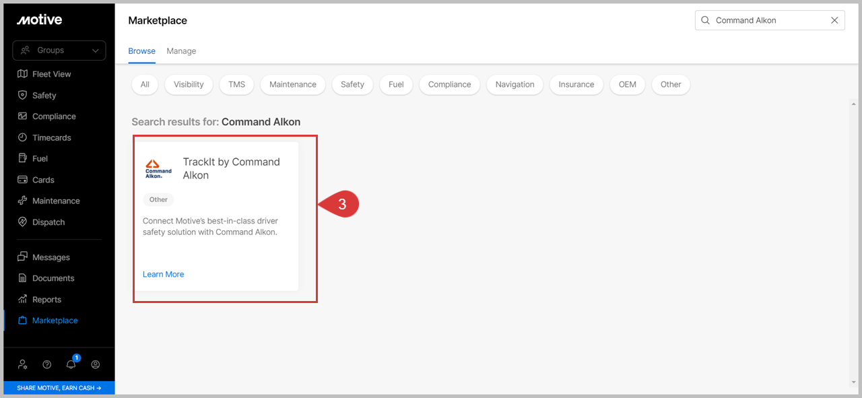Open Messages from the sidebar icon
Image resolution: width=862 pixels, height=398 pixels.
click(22, 257)
